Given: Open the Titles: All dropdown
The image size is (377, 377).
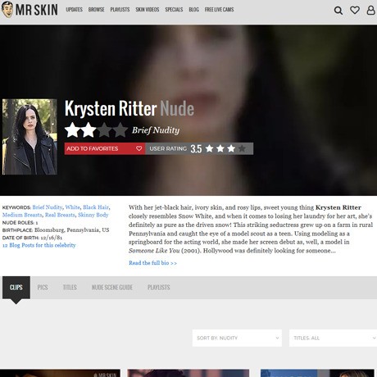Looking at the screenshot, I should point(333,338).
